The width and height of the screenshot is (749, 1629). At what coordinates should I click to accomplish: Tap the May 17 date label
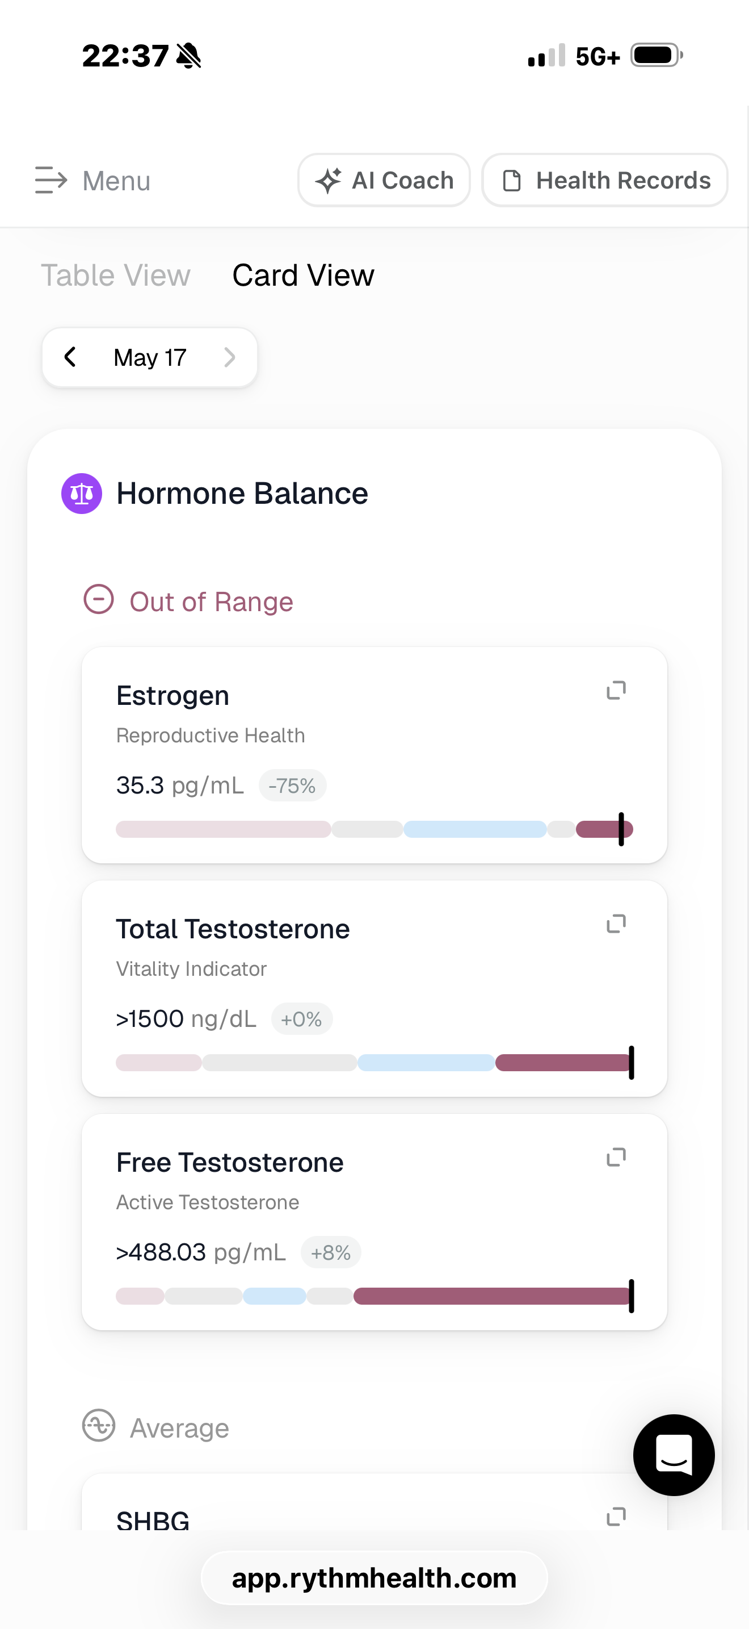click(150, 357)
